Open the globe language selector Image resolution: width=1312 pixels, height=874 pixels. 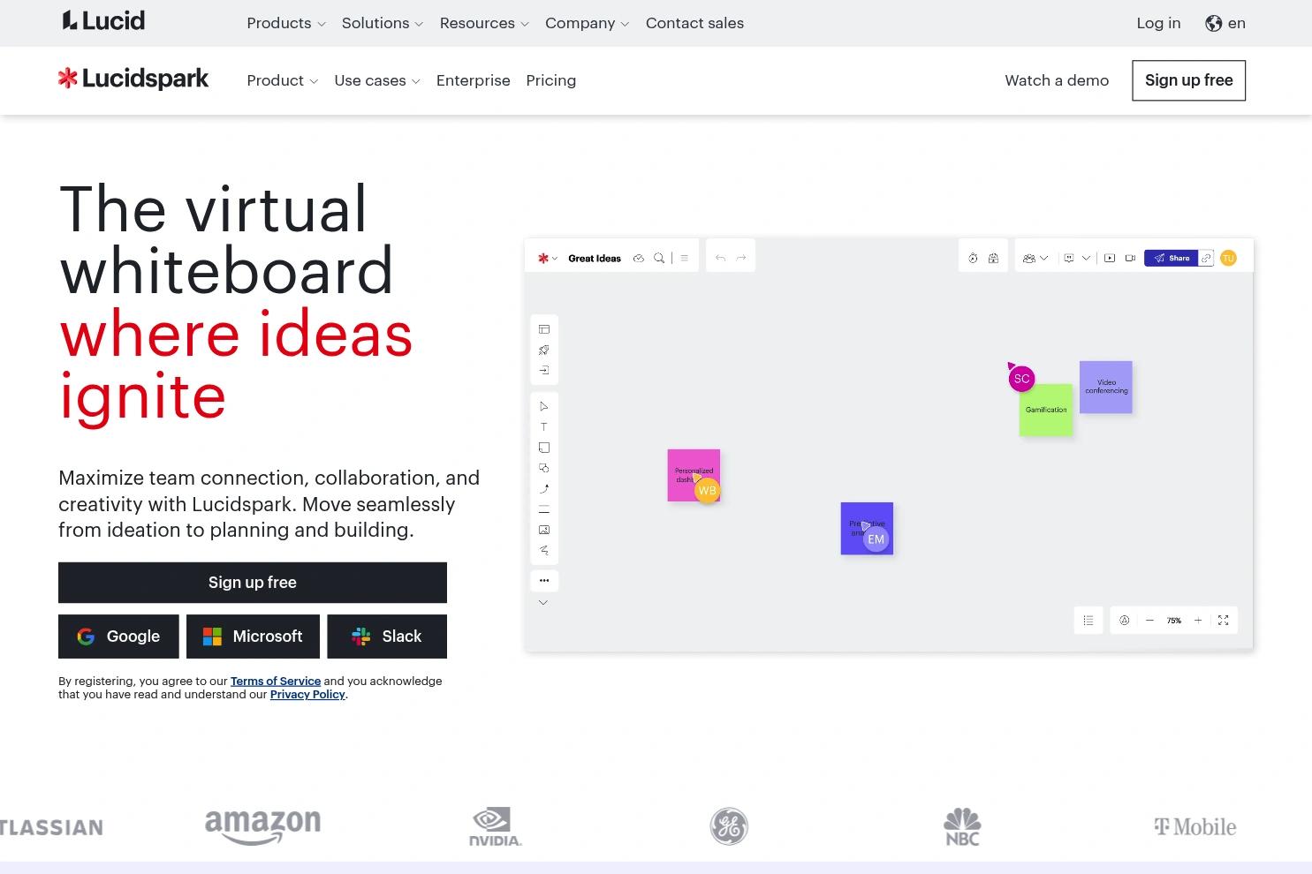(1225, 23)
